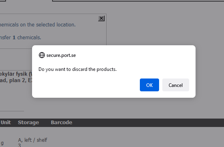This screenshot has width=224, height=147.
Task: Click the dark header bar right of Barcode
Action: tap(148, 123)
